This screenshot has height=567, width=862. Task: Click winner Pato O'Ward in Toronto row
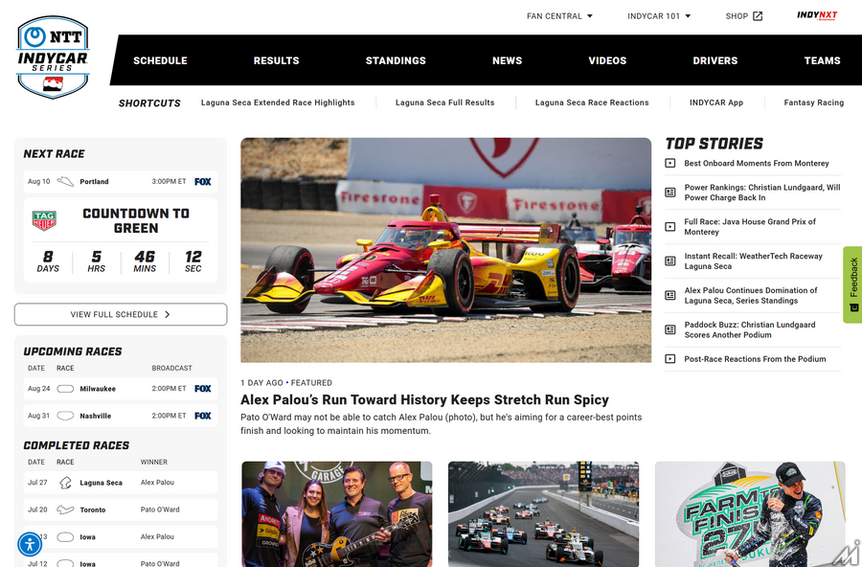coord(160,510)
